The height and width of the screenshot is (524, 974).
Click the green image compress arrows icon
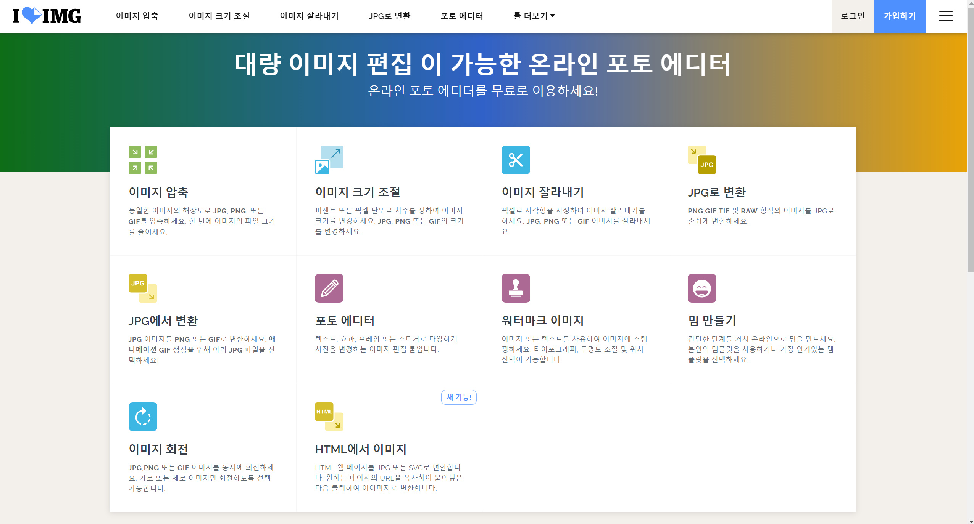[143, 160]
